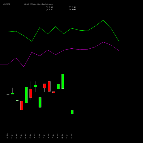The image size is (143, 143).
Task: Select the large green candle above 08 Apr
Action: point(26,95)
